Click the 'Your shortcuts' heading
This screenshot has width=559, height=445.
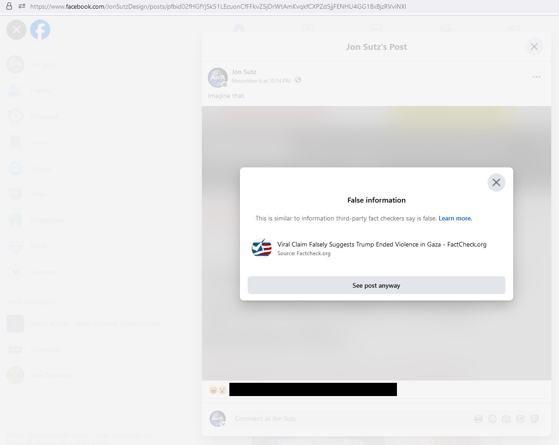(31, 302)
